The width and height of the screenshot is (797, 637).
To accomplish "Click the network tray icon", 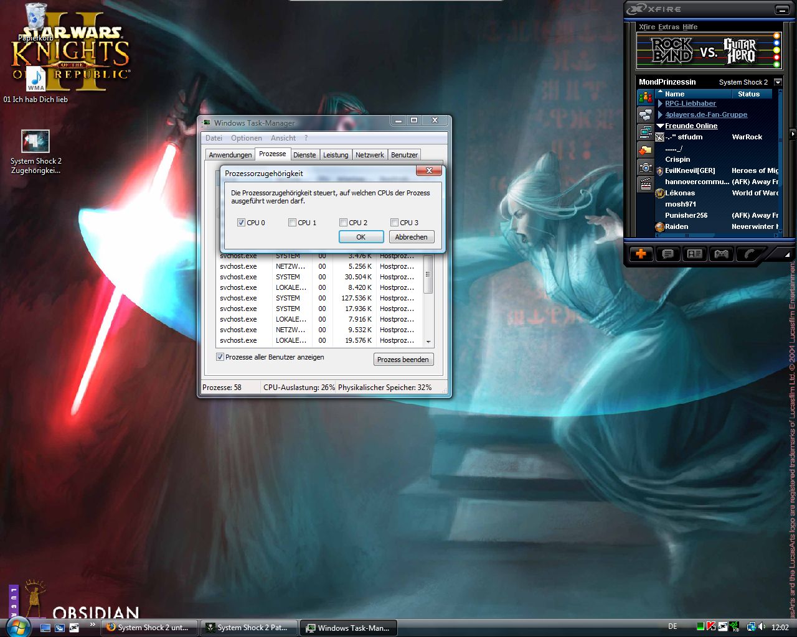I will [752, 627].
